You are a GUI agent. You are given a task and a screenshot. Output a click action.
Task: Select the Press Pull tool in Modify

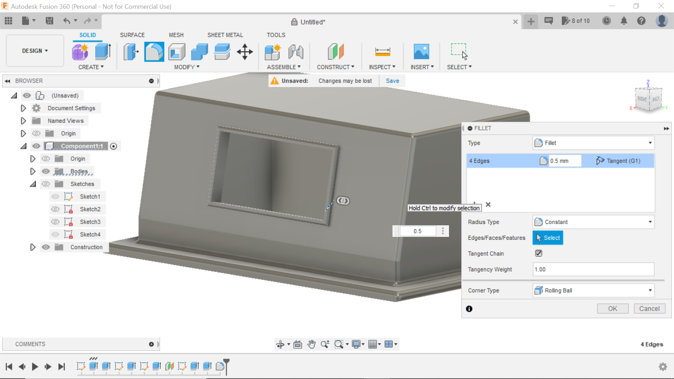(x=131, y=52)
